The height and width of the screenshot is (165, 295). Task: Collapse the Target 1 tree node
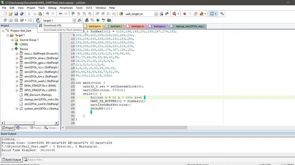coord(8,35)
